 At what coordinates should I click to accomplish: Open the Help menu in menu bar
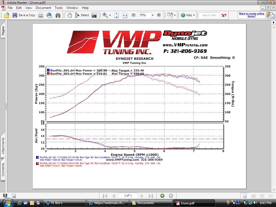click(x=85, y=8)
